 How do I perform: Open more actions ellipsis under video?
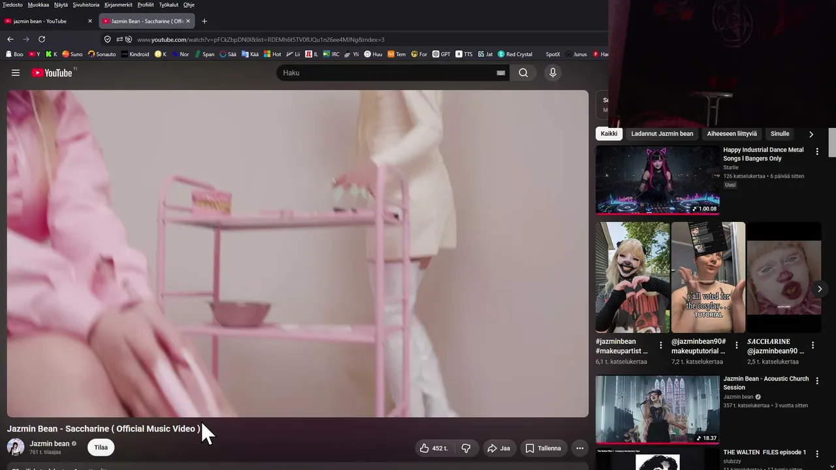(579, 448)
